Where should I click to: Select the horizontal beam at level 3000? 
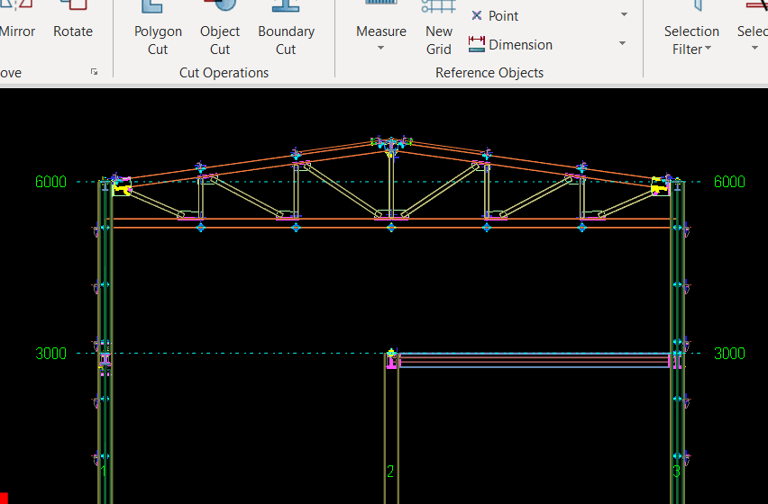click(x=532, y=360)
